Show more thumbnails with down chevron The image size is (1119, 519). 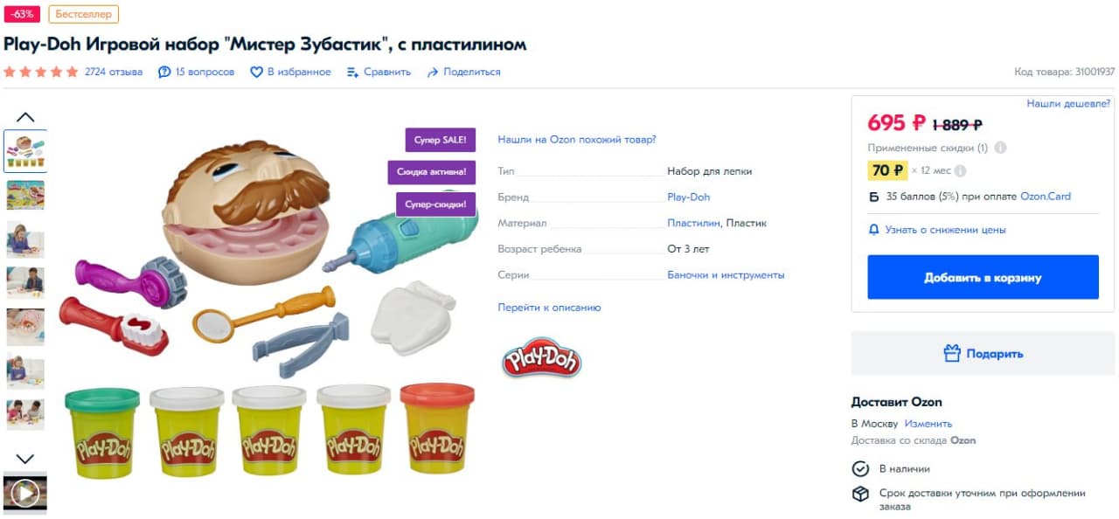25,458
